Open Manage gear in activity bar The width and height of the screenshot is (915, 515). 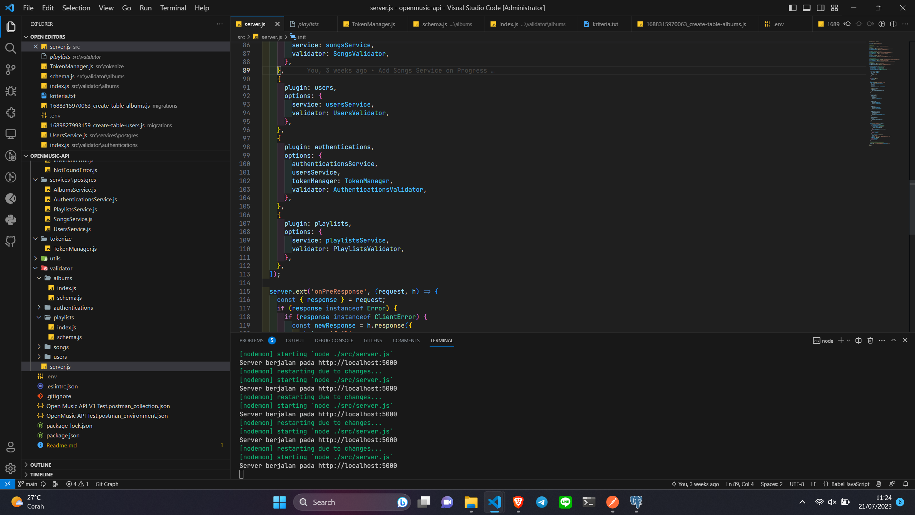(11, 468)
